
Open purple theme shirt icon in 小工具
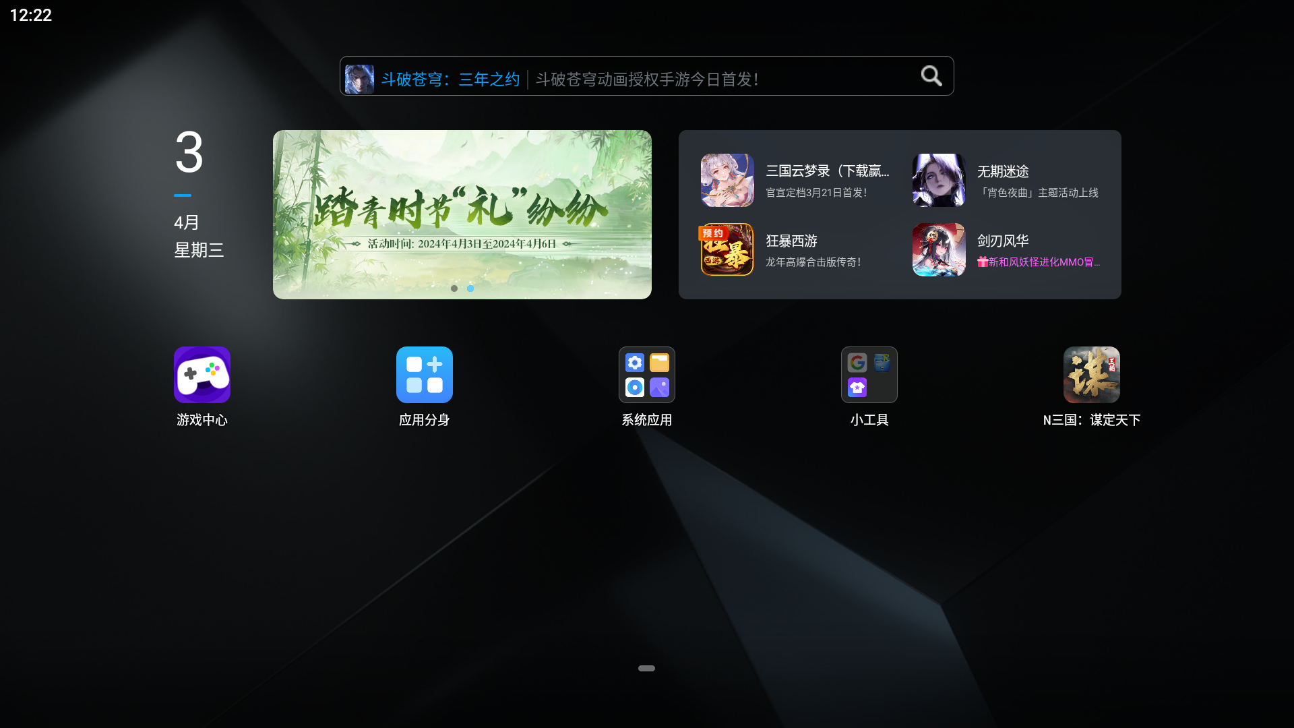pyautogui.click(x=857, y=387)
